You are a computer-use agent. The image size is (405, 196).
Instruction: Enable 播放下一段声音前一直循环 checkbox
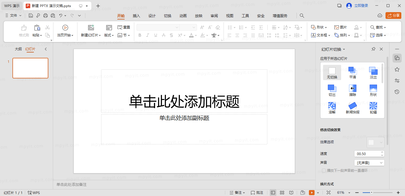coord(324,170)
